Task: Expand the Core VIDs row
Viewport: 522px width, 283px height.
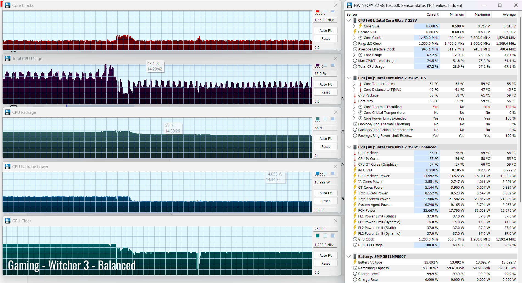Action: (354, 26)
